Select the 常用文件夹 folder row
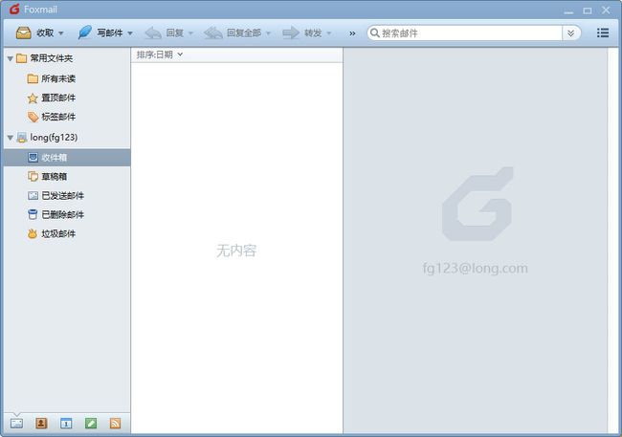 click(x=67, y=58)
